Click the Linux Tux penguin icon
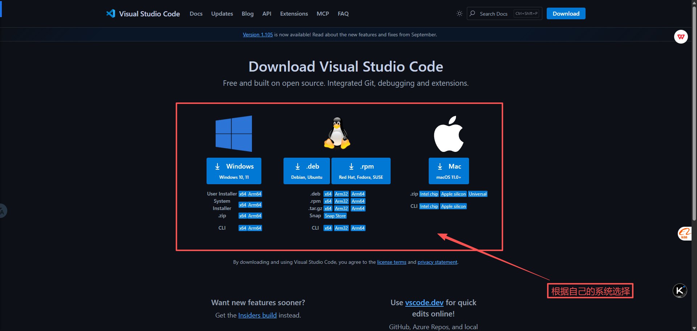 tap(337, 133)
